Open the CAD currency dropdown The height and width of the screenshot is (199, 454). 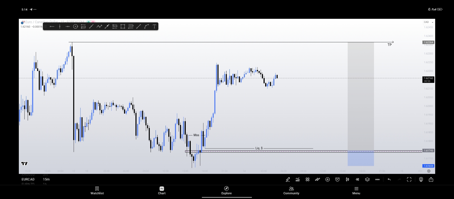click(x=429, y=22)
